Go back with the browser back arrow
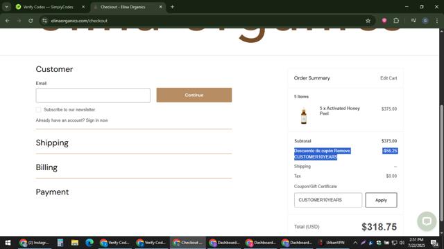The image size is (444, 249). tap(7, 21)
